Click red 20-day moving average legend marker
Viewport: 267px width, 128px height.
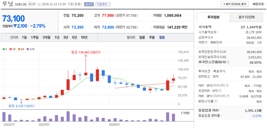[10, 49]
